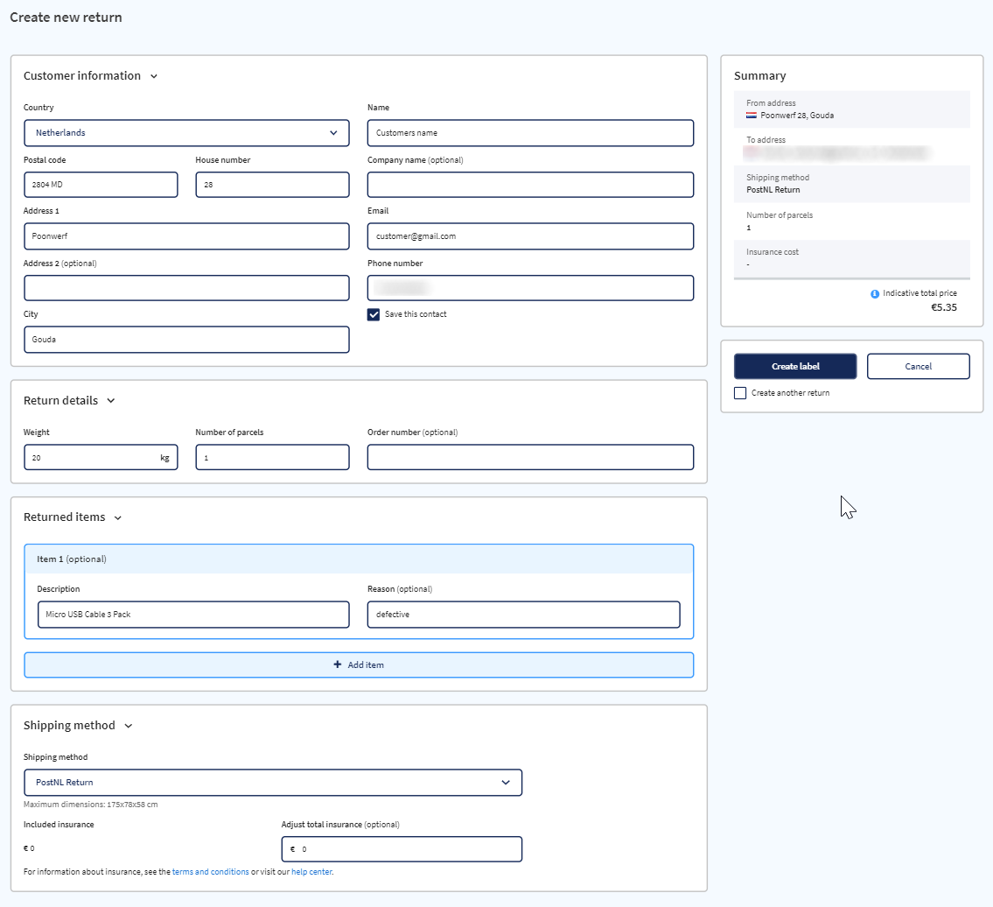Select the Email field containing customer@gmail.com

(x=529, y=236)
